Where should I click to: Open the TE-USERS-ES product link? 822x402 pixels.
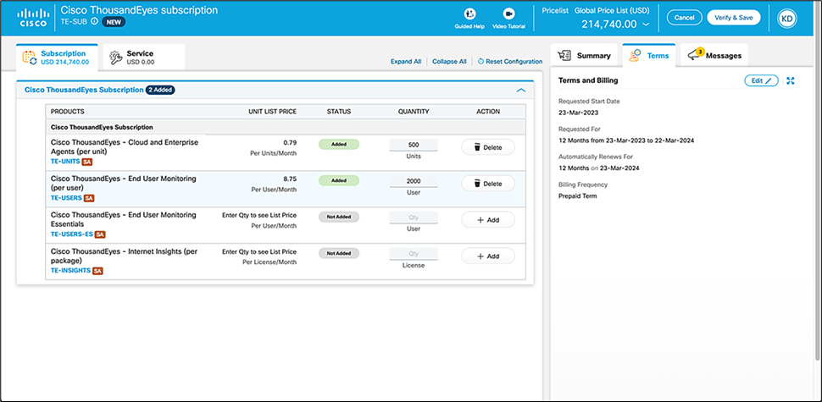coord(72,234)
